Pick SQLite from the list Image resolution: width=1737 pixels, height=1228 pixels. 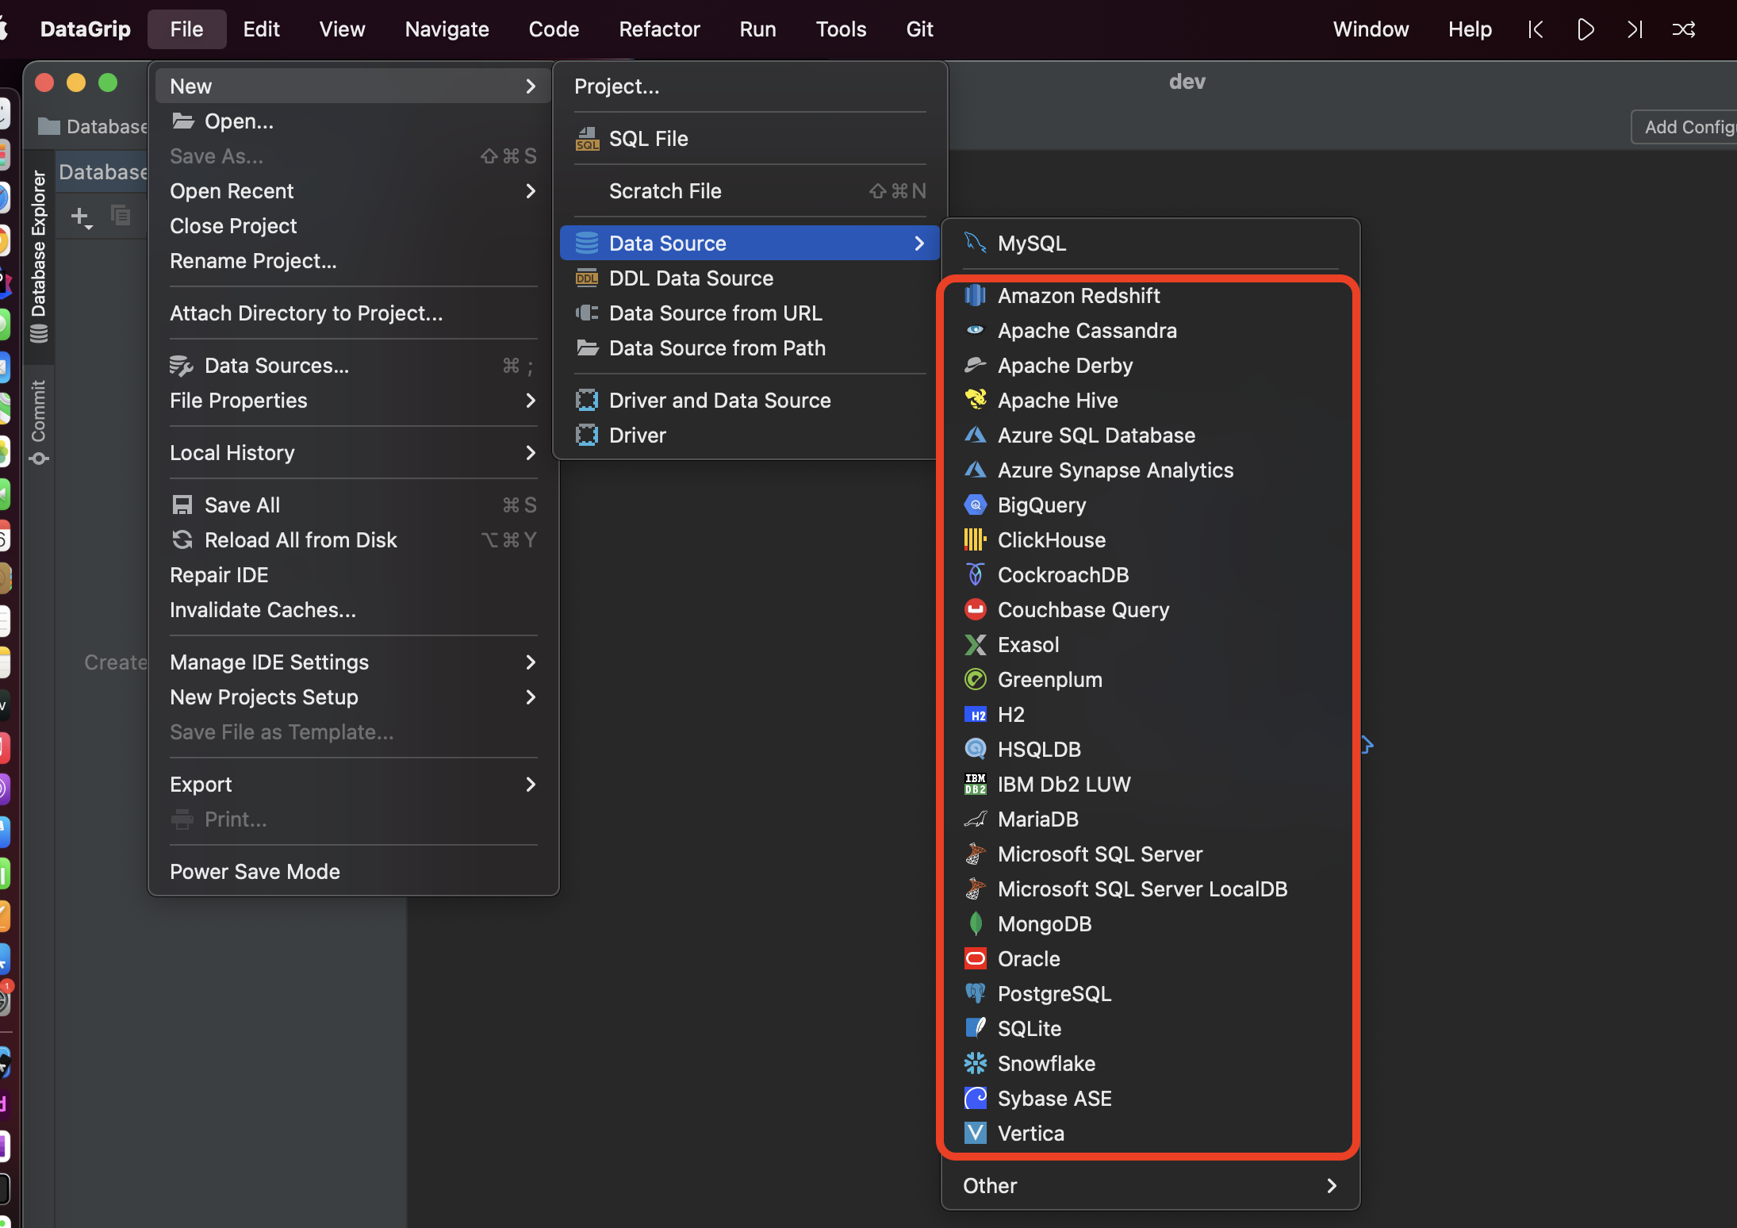[x=1150, y=1029]
